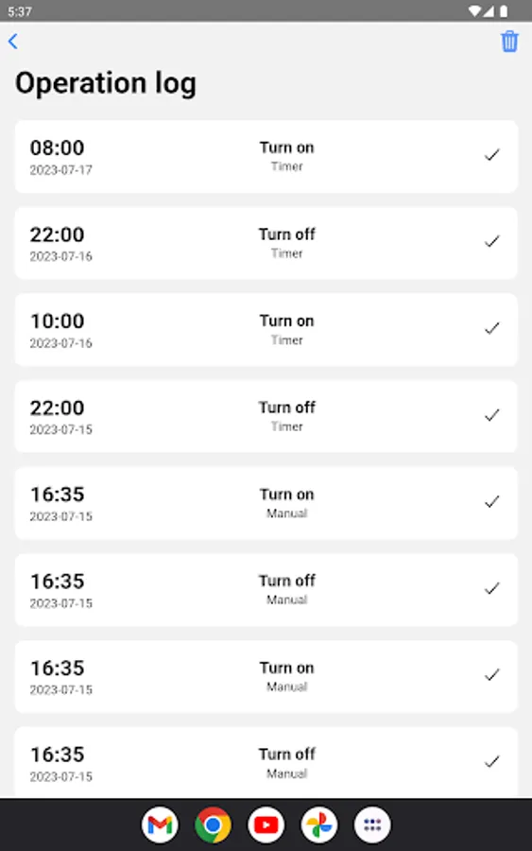Image resolution: width=532 pixels, height=851 pixels.
Task: Open Gmail from the dock
Action: click(160, 825)
